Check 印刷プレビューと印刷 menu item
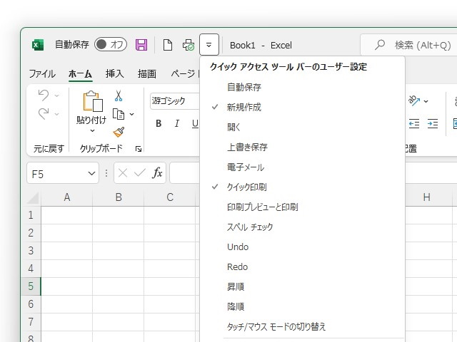Screen dimensions: 457x342 coord(303,207)
